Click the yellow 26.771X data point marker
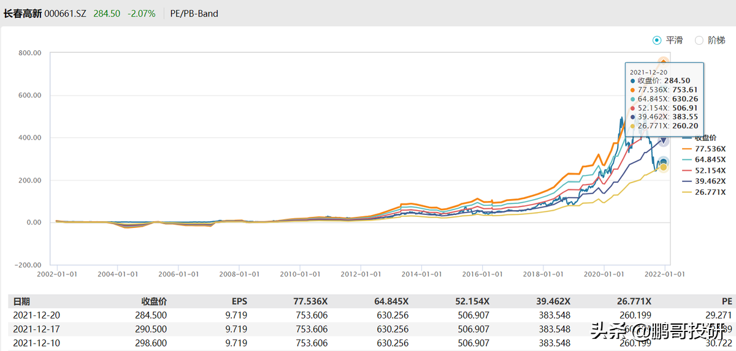The width and height of the screenshot is (736, 351). (664, 168)
